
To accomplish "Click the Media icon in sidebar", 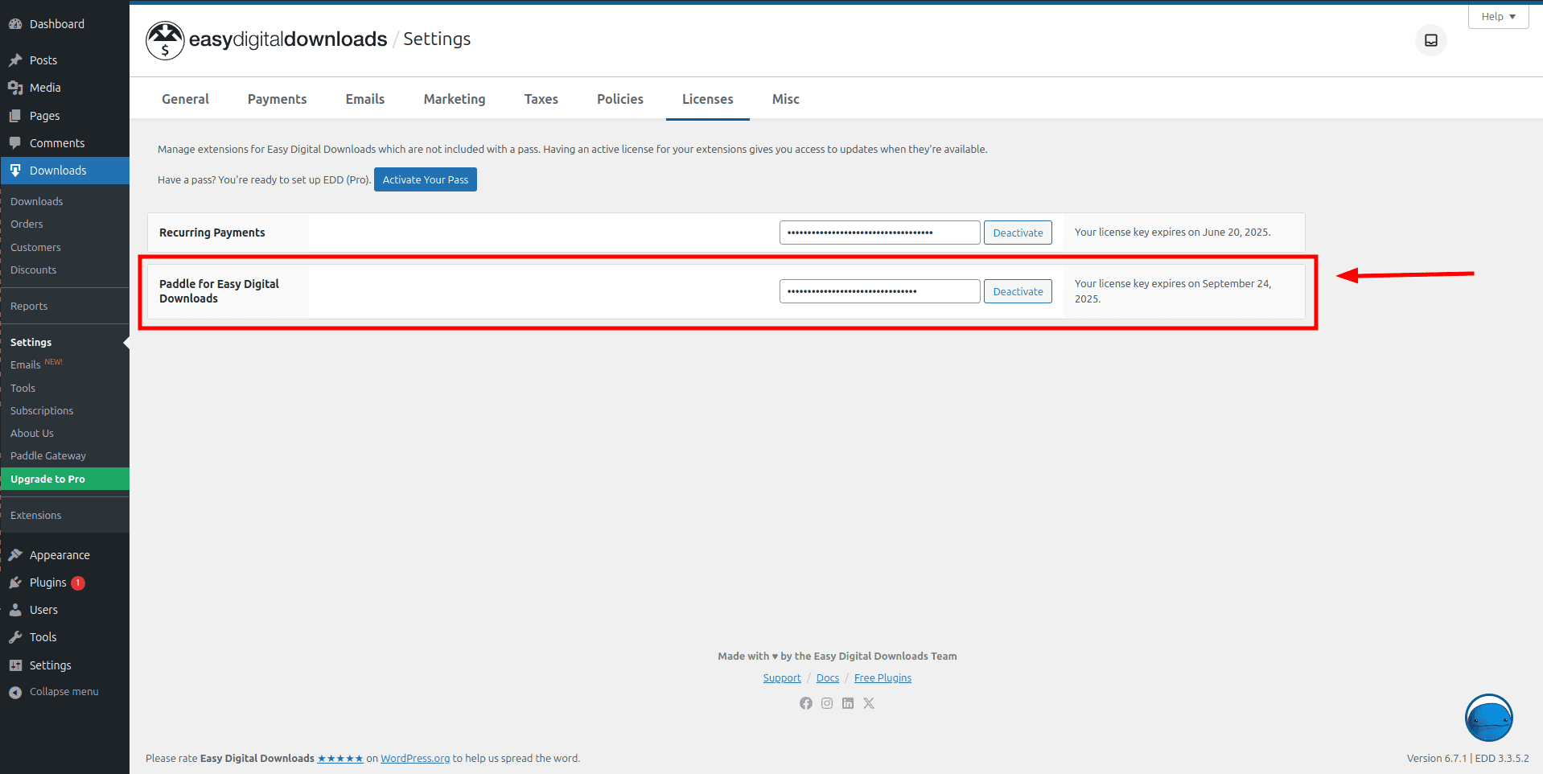I will point(15,88).
